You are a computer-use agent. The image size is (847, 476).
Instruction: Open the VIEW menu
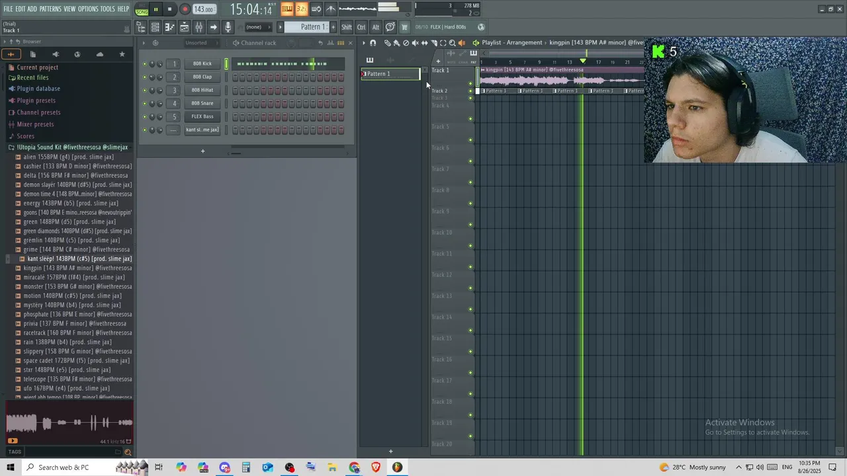[x=69, y=9]
